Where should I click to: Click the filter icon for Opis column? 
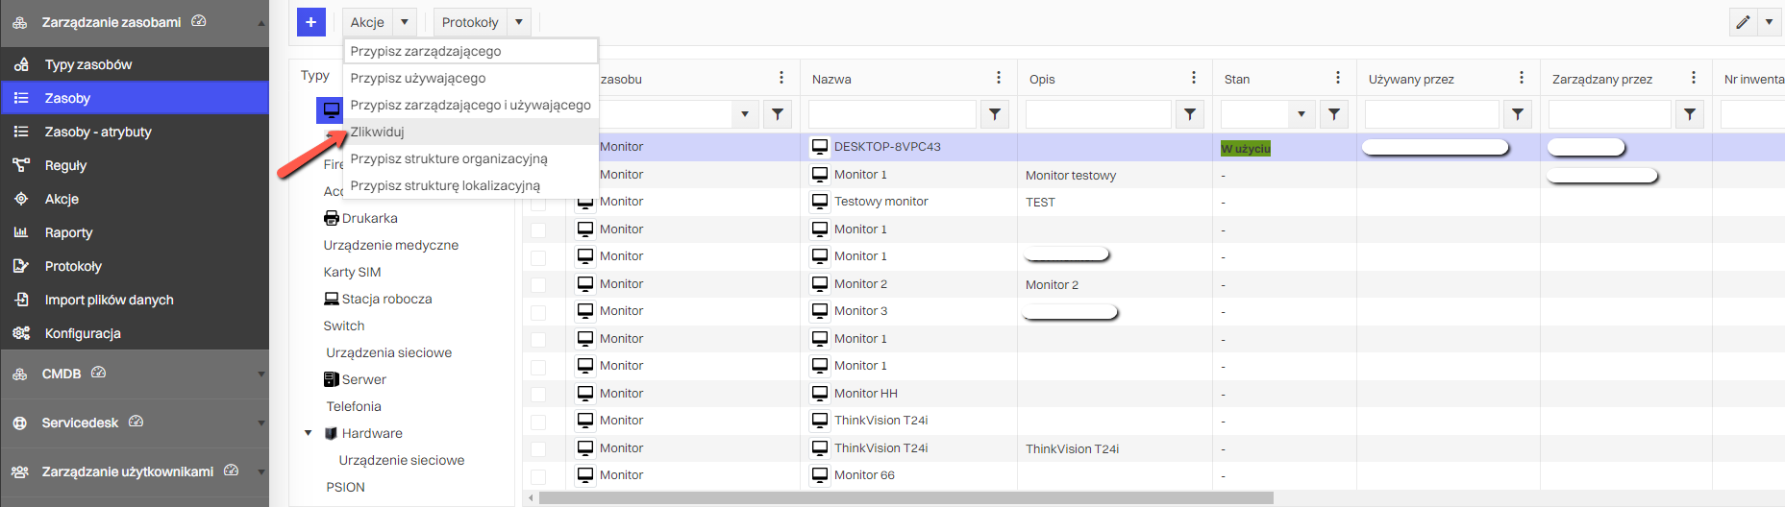click(x=1190, y=114)
